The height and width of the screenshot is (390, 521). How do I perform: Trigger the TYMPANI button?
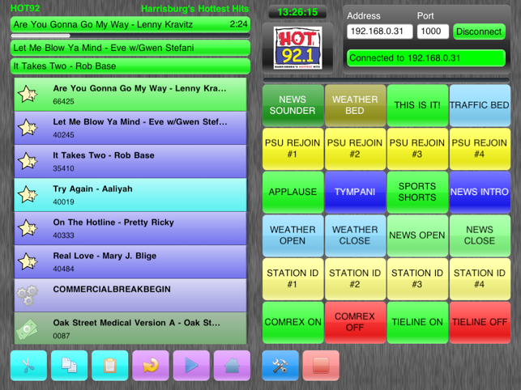[x=355, y=193]
